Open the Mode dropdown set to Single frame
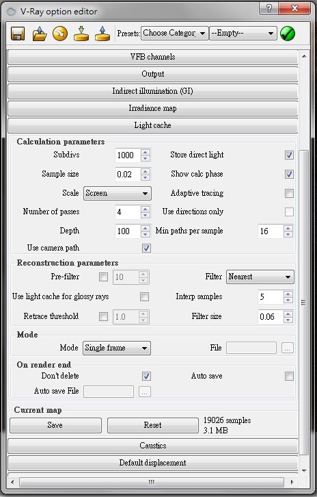The image size is (317, 497). [x=117, y=348]
